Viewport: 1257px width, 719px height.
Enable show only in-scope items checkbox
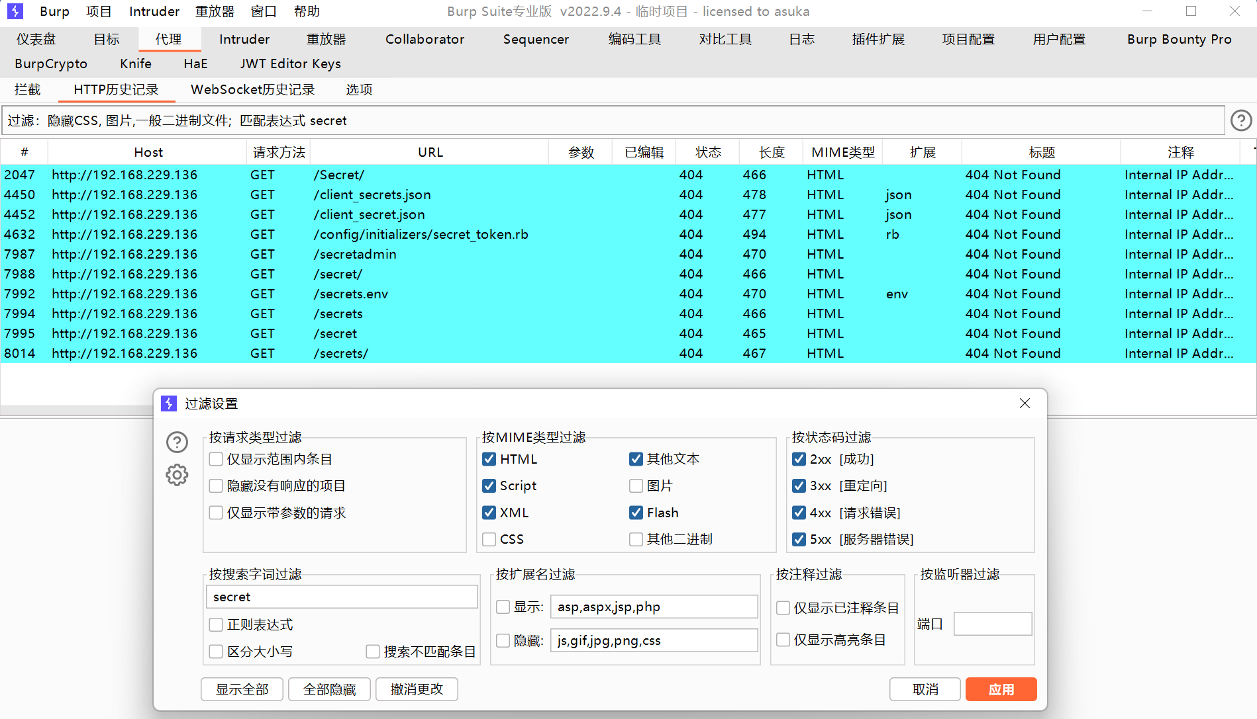click(x=216, y=459)
